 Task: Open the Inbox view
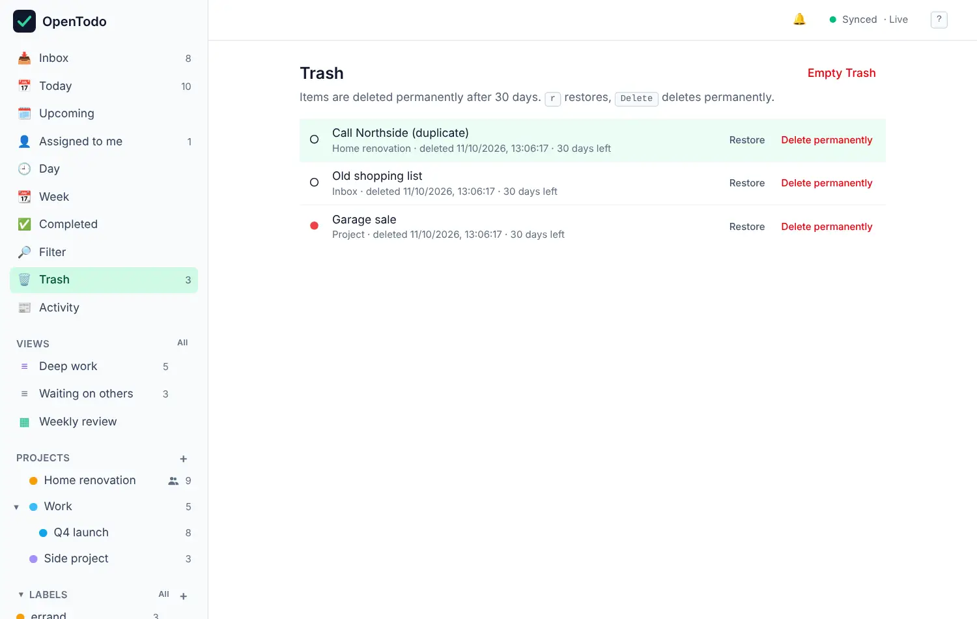[104, 58]
